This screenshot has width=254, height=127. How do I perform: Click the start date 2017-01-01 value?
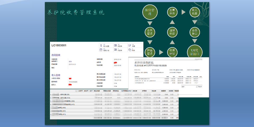(72, 65)
